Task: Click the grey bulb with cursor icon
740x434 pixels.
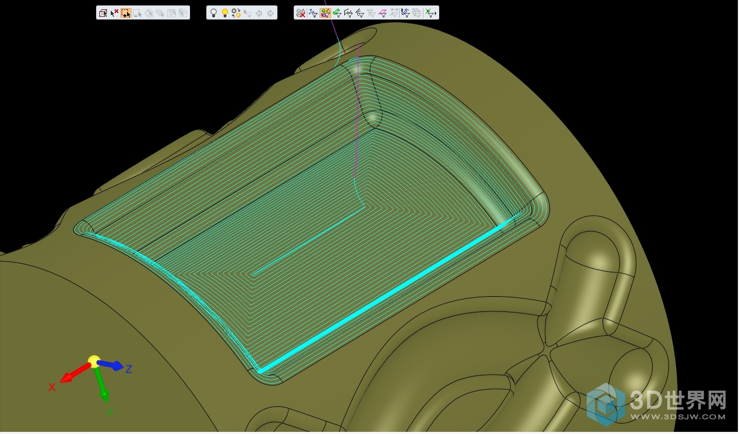Action: click(248, 13)
